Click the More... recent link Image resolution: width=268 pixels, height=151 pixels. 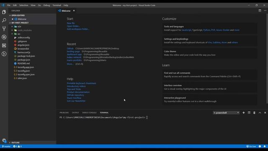[x=70, y=64]
